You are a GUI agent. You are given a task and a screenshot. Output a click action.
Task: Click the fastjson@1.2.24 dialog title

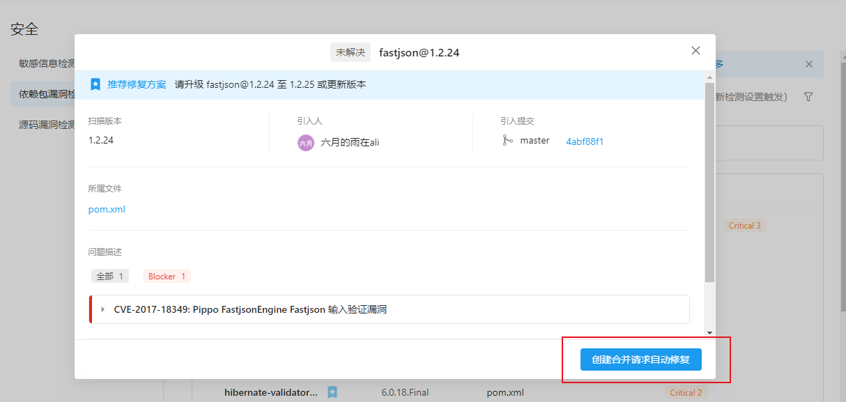tap(419, 52)
